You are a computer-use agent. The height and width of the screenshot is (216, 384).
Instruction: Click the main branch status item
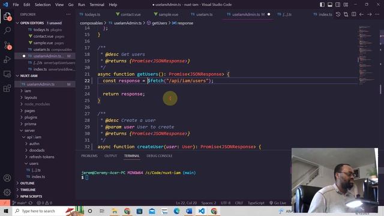pos(19,203)
